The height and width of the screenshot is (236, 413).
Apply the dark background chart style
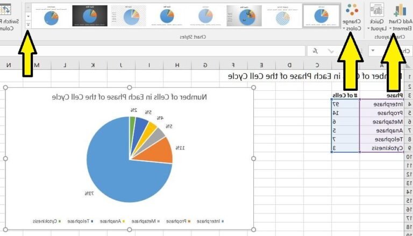90,16
